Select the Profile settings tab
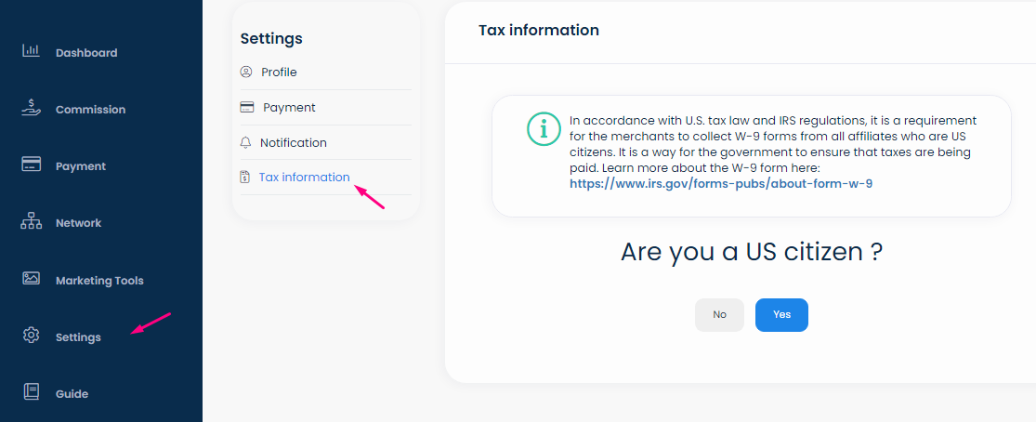 coord(279,73)
